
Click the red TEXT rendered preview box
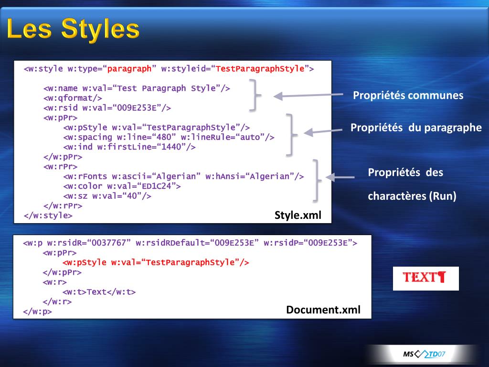click(x=425, y=279)
